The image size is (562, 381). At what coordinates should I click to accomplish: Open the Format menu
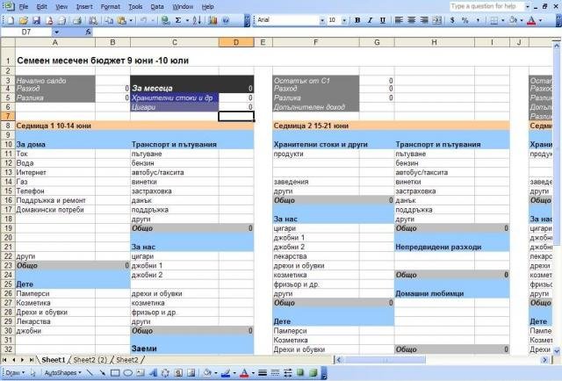pos(111,6)
